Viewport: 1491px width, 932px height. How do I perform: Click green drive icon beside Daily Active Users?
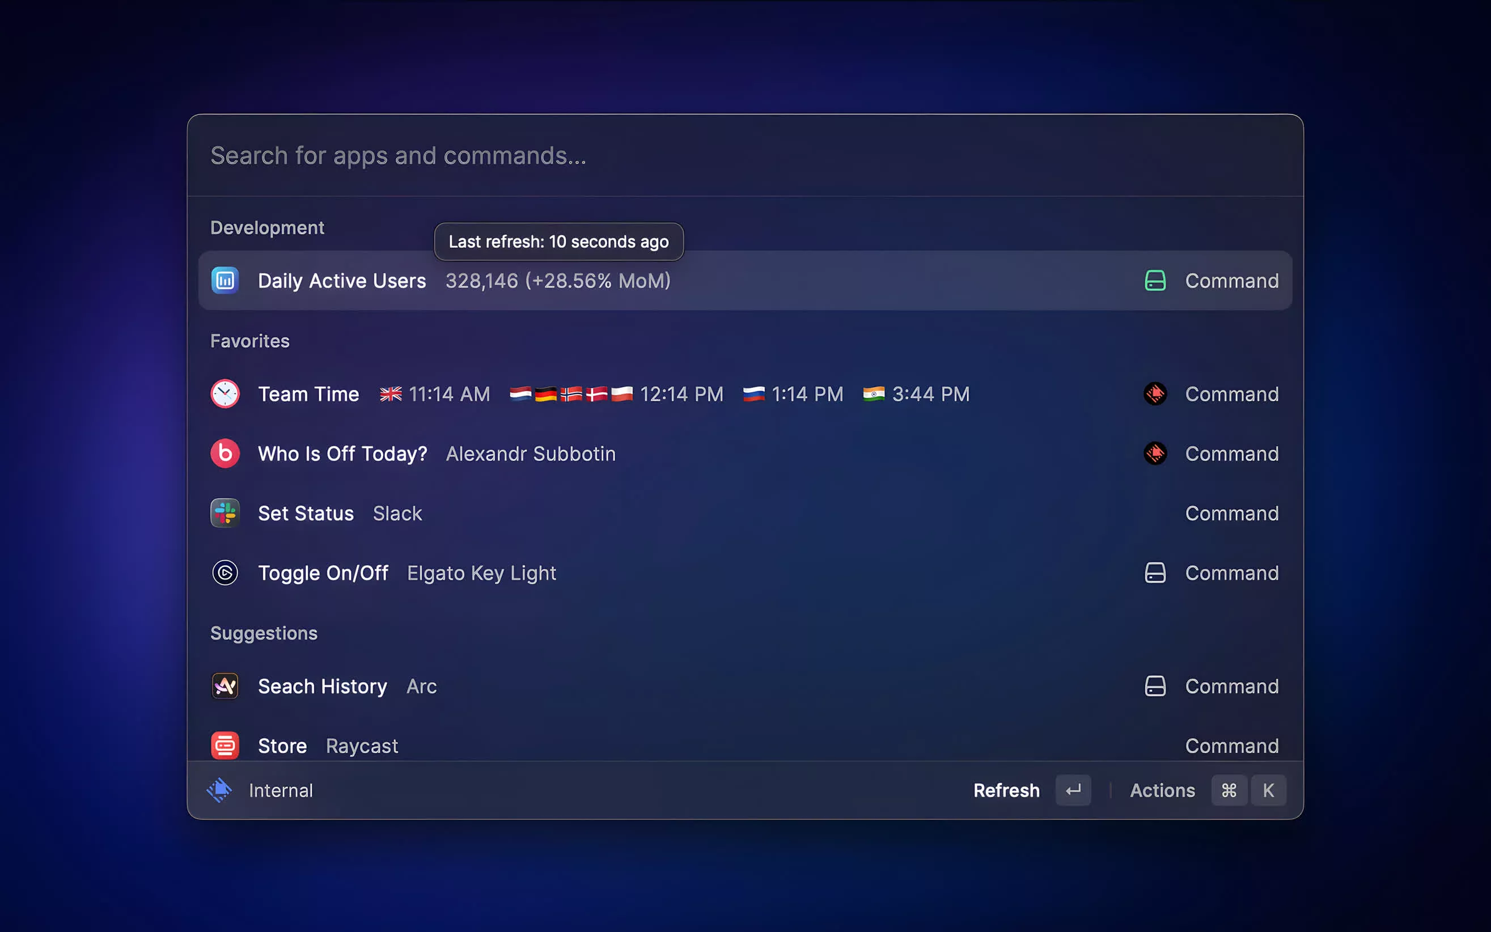pos(1155,281)
